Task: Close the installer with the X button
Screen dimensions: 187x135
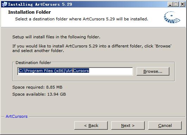Action: click(182, 4)
